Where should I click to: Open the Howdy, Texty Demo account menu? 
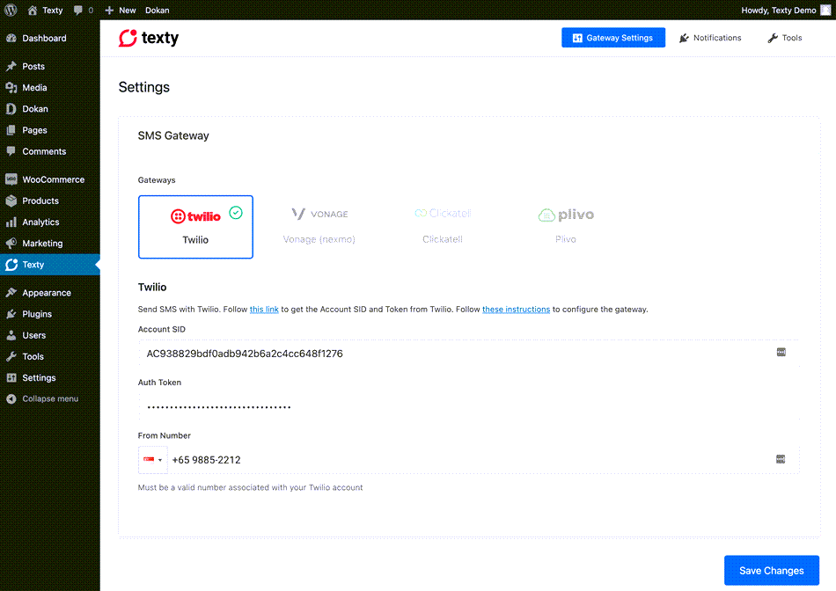(x=785, y=11)
